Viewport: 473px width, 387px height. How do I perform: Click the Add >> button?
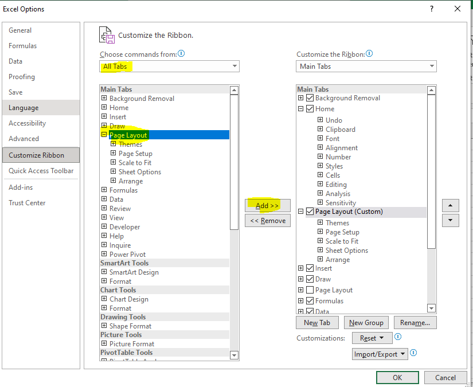[268, 205]
